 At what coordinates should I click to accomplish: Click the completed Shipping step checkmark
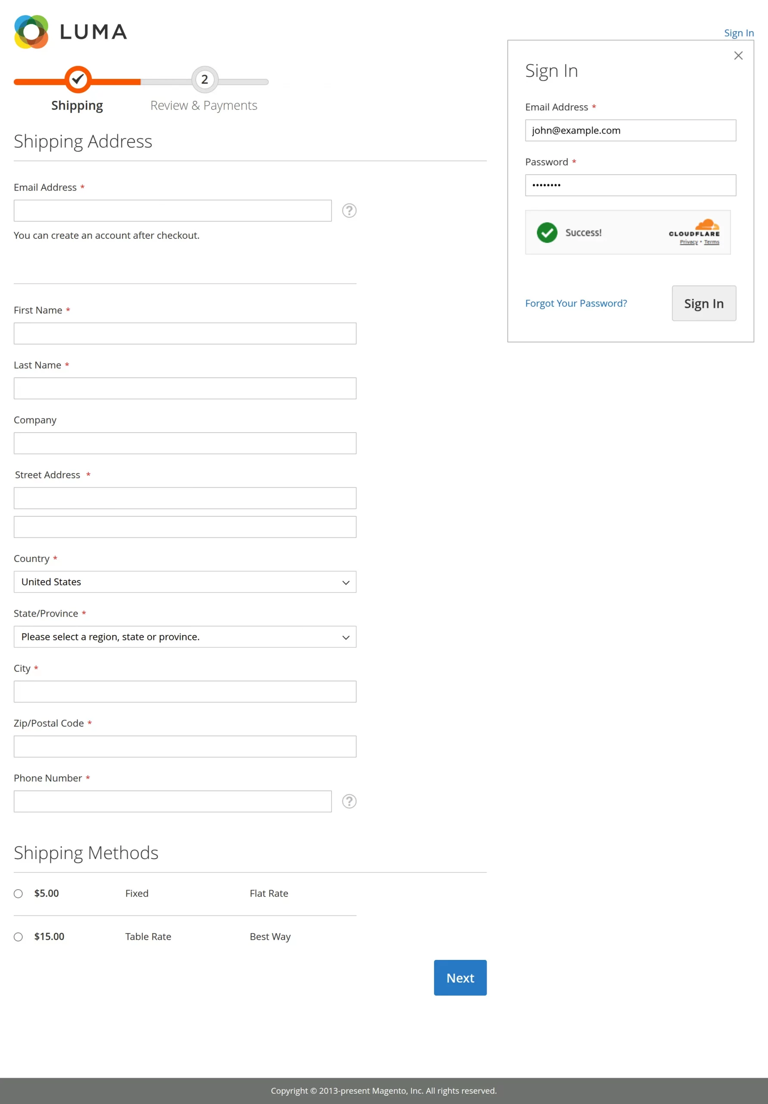click(78, 79)
